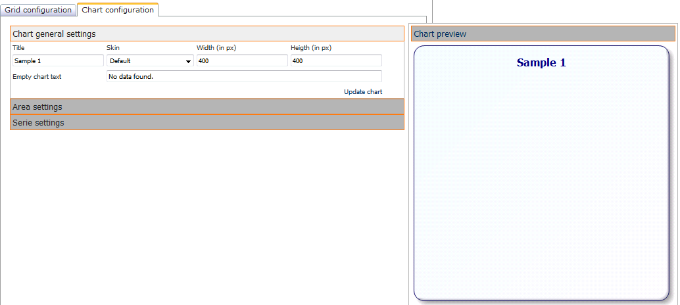Click the Empty chart text label
680x305 pixels.
37,77
